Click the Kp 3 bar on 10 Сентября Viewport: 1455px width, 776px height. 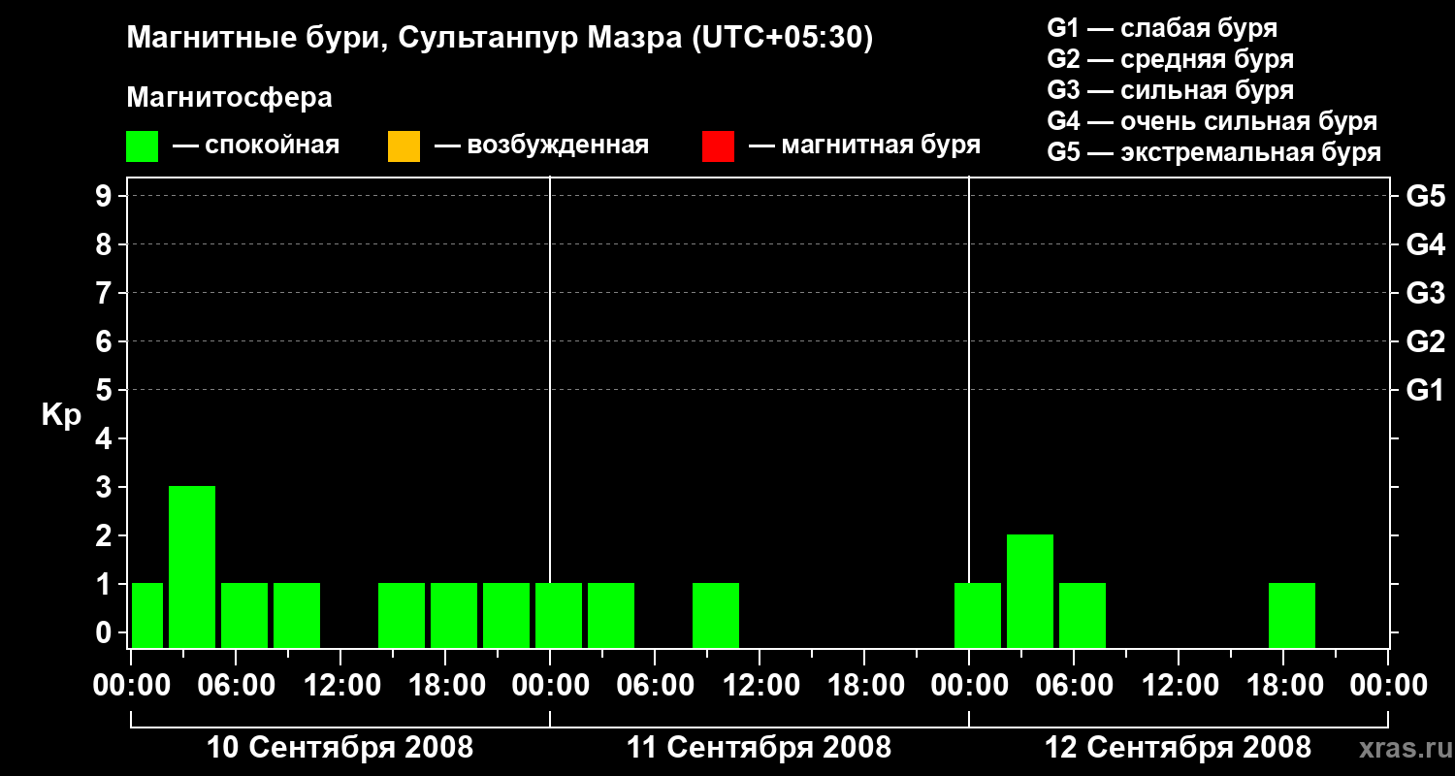192,566
